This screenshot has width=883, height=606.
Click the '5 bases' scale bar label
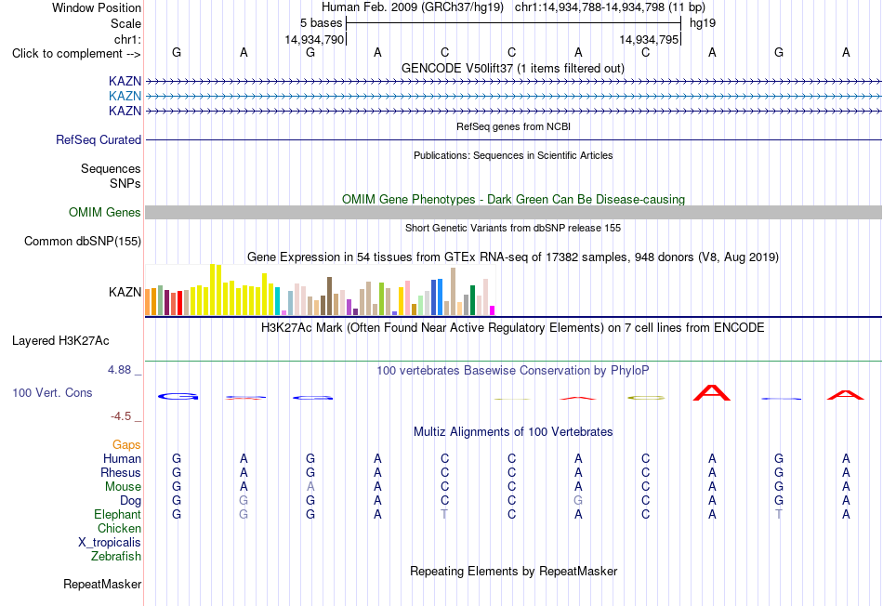(321, 23)
